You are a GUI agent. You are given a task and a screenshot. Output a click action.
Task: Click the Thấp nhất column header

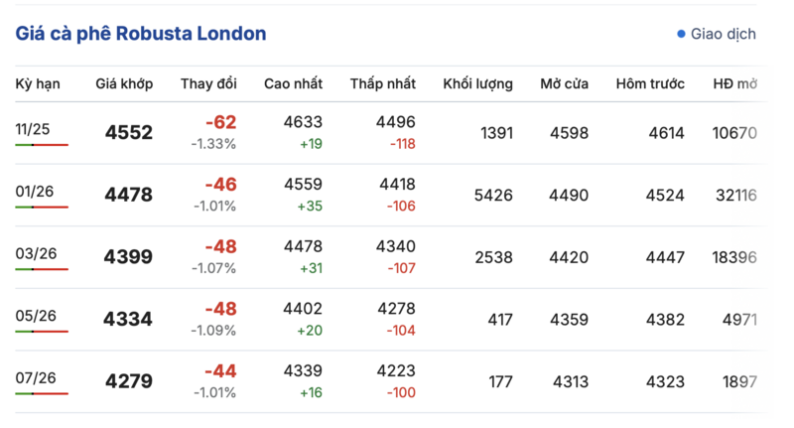[382, 83]
